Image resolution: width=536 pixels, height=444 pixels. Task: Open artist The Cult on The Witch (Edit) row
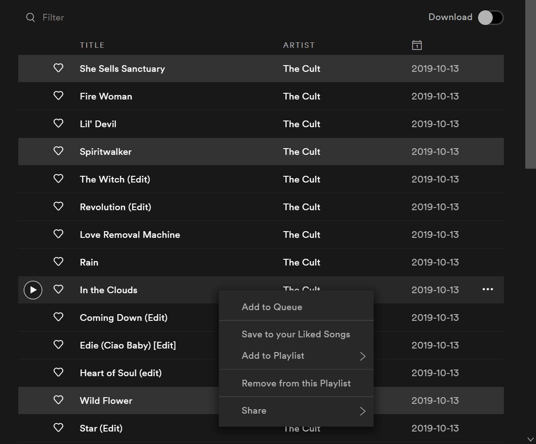[301, 179]
